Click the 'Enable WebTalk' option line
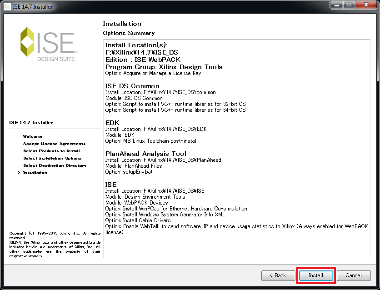 tap(236, 229)
